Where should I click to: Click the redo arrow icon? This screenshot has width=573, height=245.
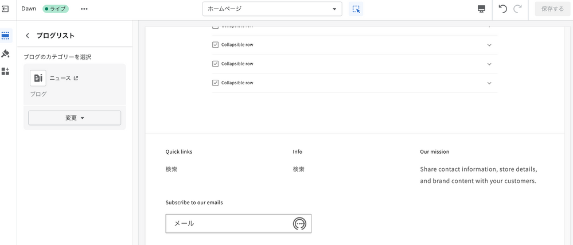tap(518, 9)
